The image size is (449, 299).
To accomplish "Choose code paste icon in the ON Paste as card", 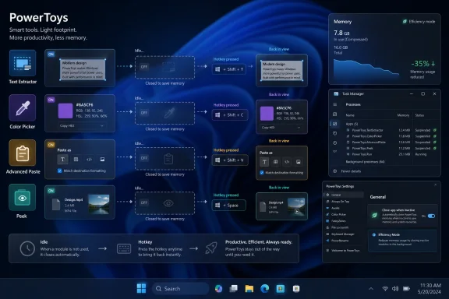I will [x=89, y=160].
